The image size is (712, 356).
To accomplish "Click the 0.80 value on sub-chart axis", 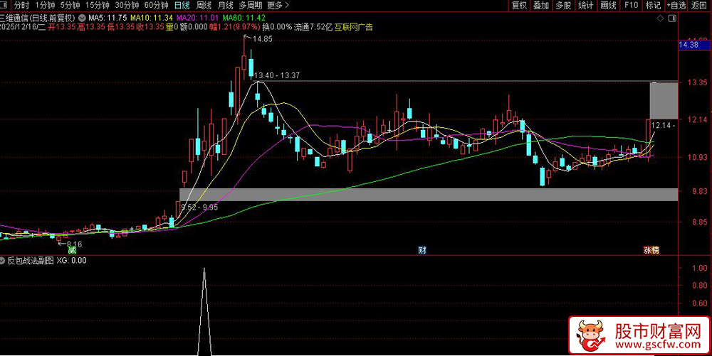I will pyautogui.click(x=699, y=286).
